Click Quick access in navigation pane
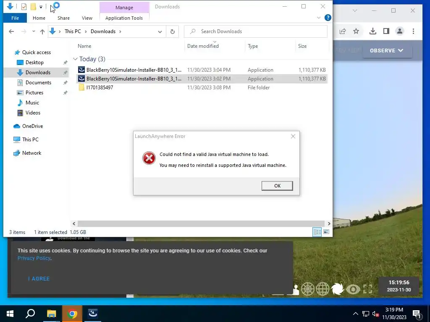430x322 pixels. click(36, 52)
